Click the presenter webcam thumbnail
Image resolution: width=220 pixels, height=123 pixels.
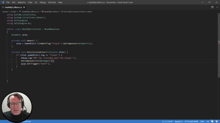pyautogui.click(x=16, y=107)
